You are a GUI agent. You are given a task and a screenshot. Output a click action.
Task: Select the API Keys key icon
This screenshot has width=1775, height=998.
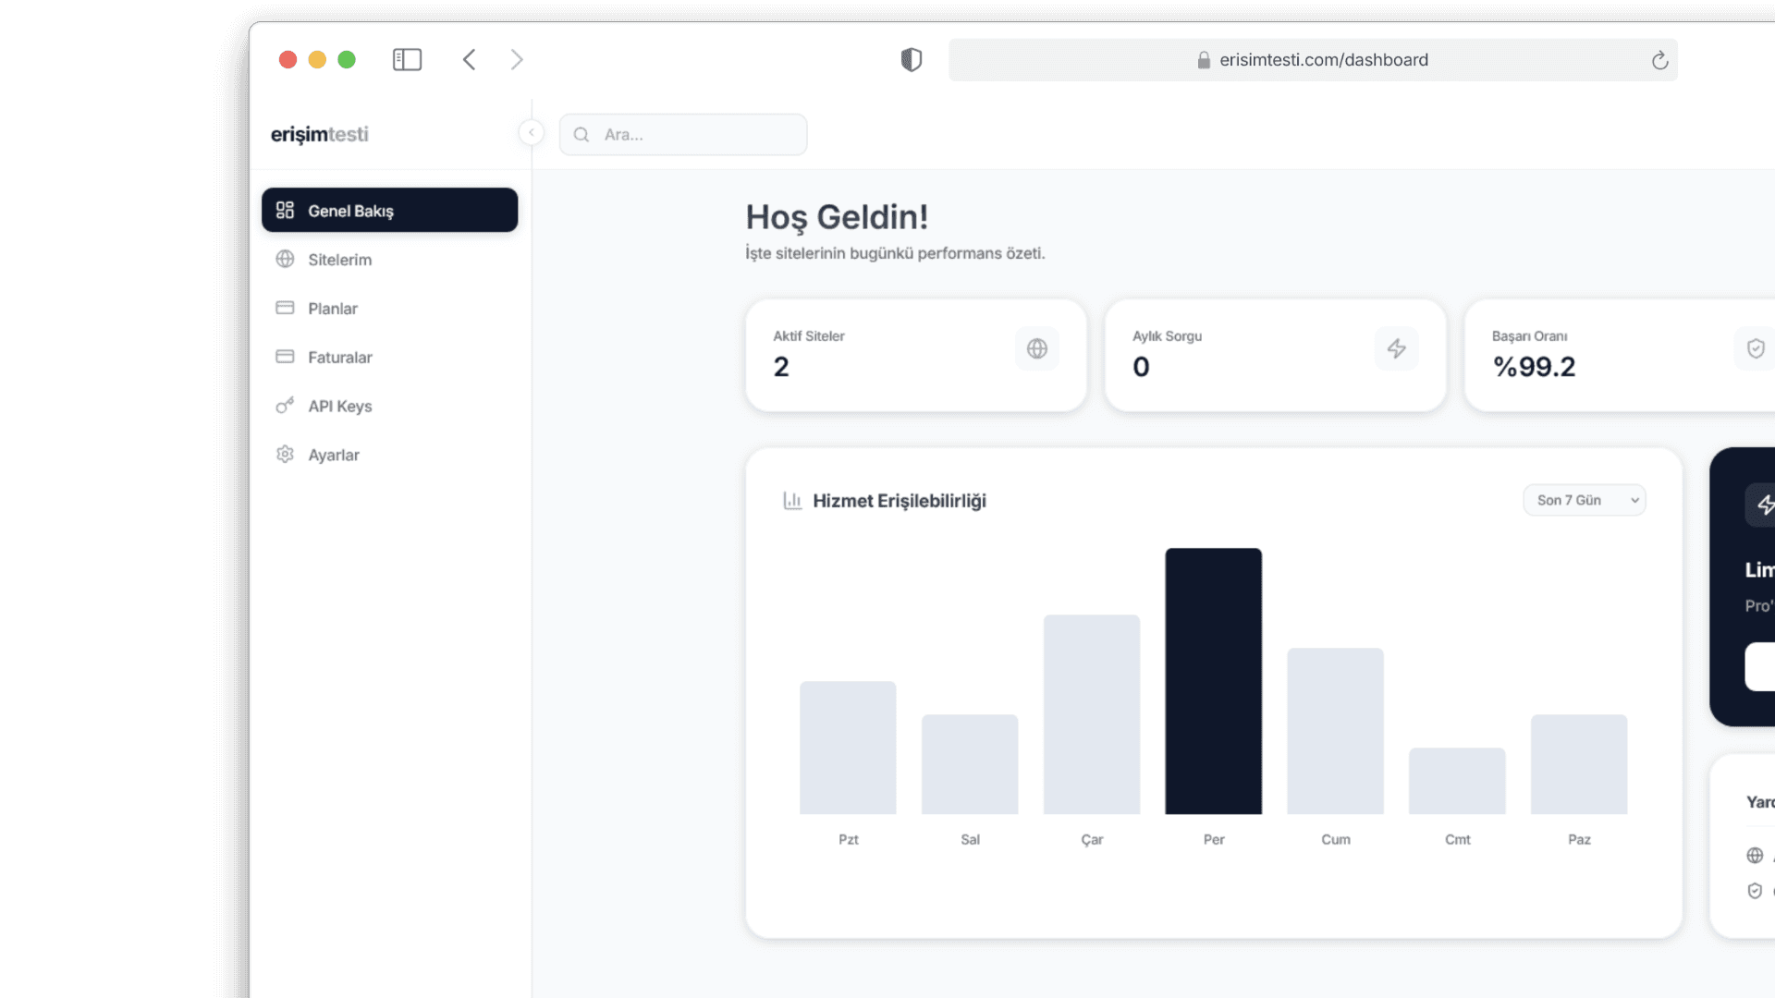coord(286,406)
